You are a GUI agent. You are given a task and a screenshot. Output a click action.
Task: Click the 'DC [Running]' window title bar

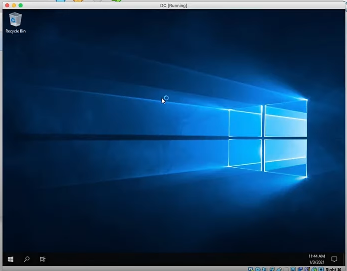(173, 5)
